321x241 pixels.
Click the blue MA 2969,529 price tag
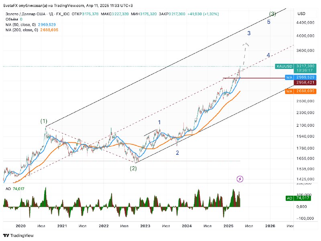301,77
